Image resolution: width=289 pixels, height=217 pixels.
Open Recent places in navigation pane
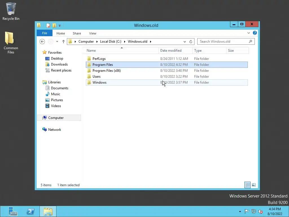61,70
